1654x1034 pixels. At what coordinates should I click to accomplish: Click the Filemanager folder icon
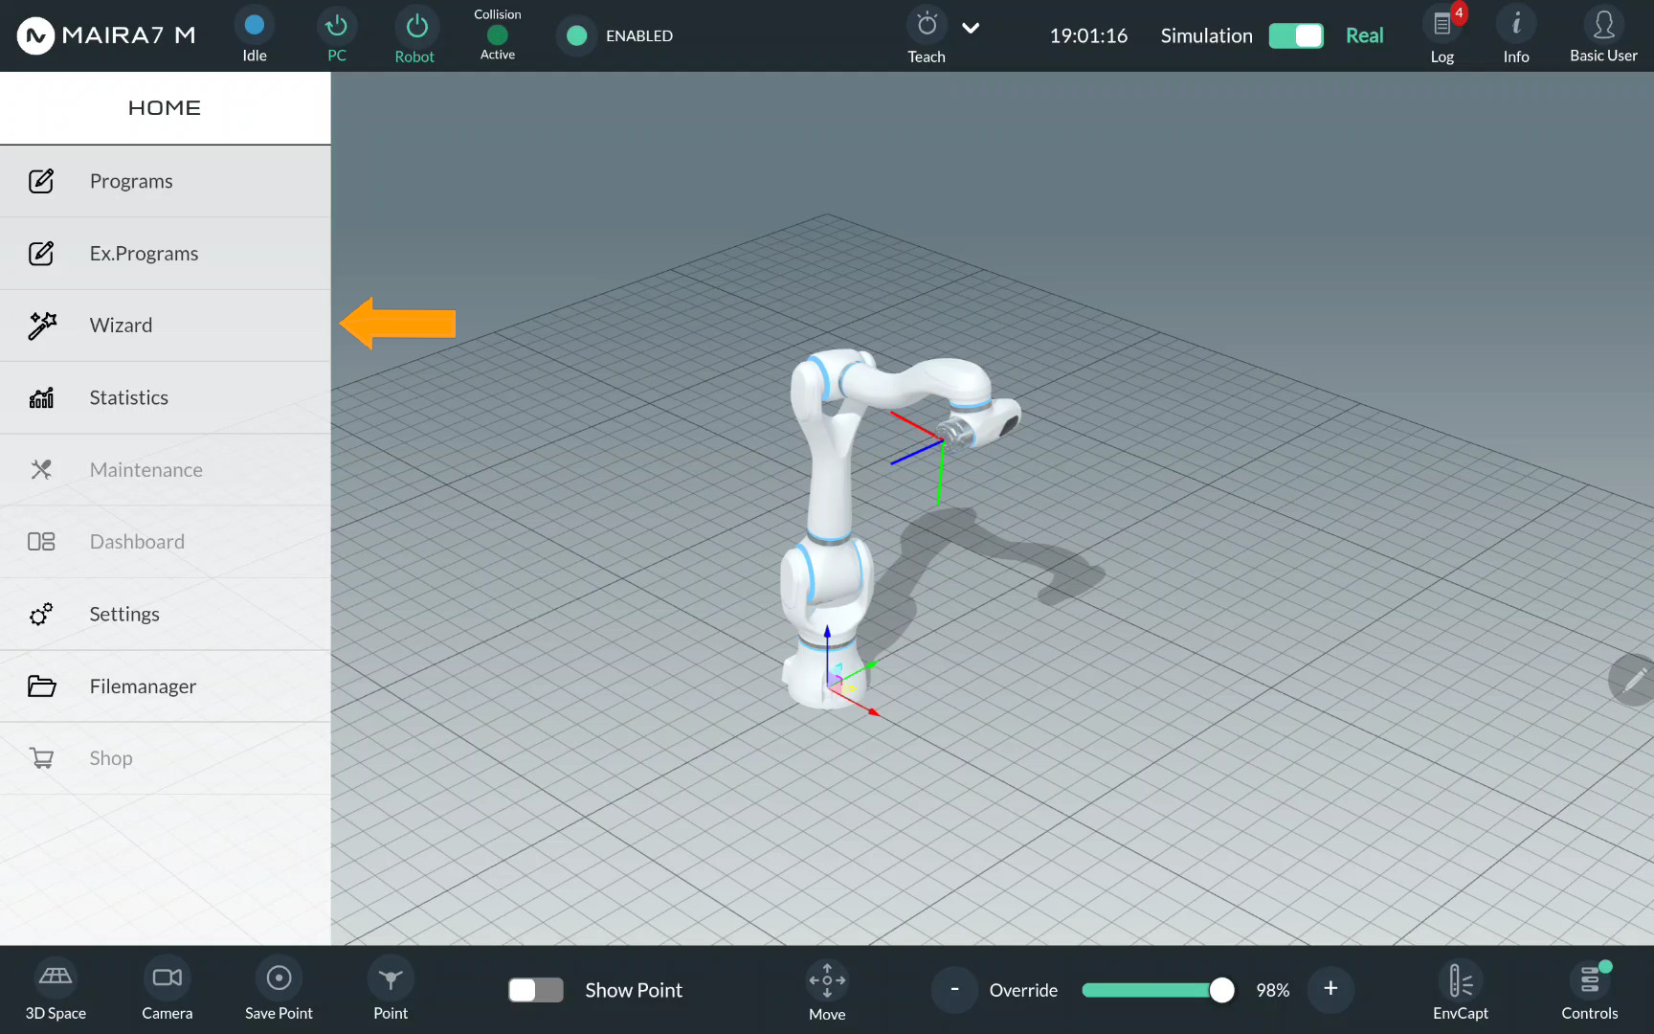[x=41, y=686]
